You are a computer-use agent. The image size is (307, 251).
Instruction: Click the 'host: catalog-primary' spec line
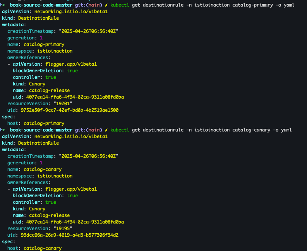click(36, 123)
